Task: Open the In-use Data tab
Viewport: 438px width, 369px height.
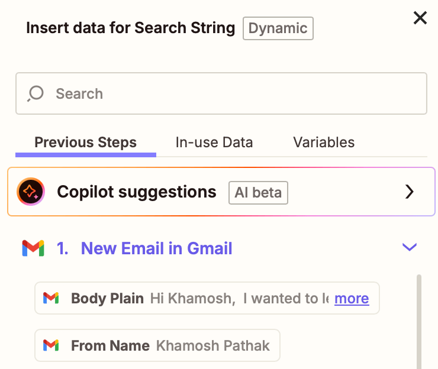Action: (x=214, y=143)
